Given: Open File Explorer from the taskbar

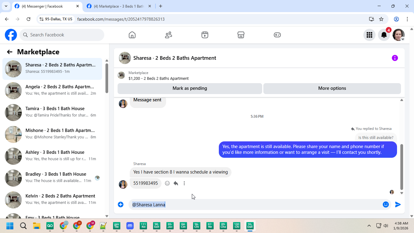Looking at the screenshot, I should (37, 226).
